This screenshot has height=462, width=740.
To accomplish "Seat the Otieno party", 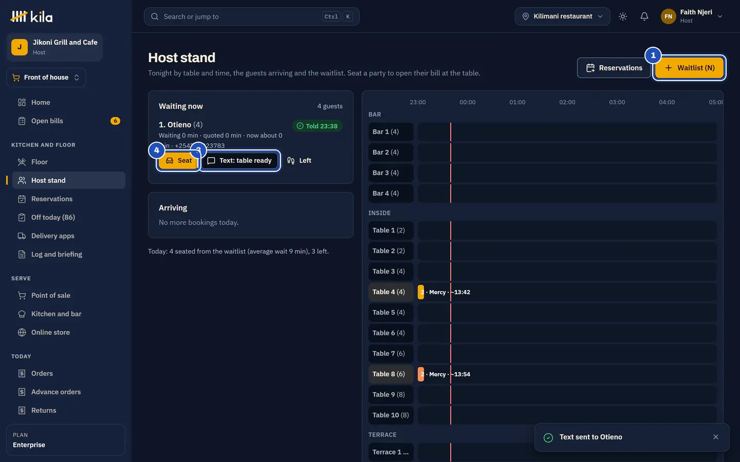I will point(178,161).
